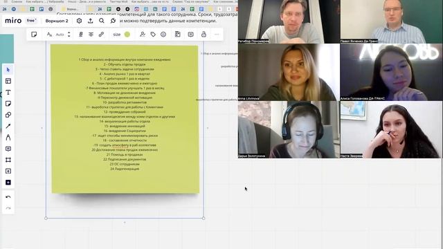Screen dimensions: 443x249
Task: Insert a link into sticky note
Action: [101, 35]
